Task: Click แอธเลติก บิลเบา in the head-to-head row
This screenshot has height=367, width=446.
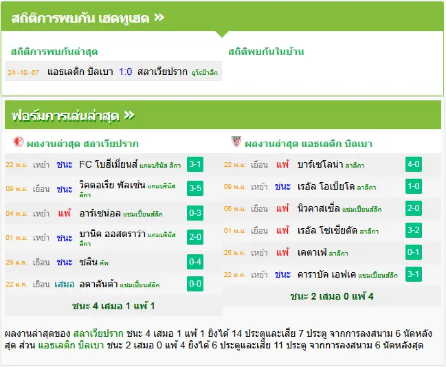Action: pyautogui.click(x=80, y=71)
